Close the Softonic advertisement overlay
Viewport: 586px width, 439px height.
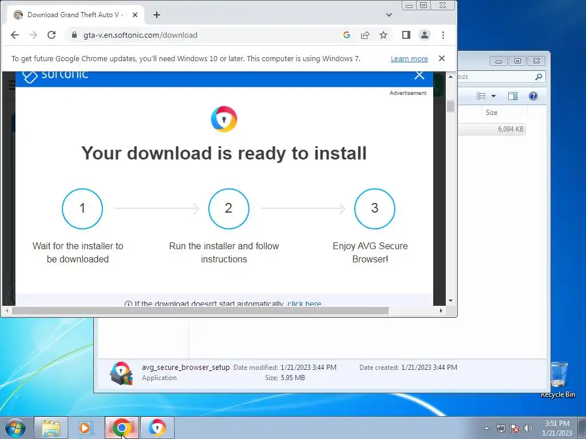pos(419,75)
